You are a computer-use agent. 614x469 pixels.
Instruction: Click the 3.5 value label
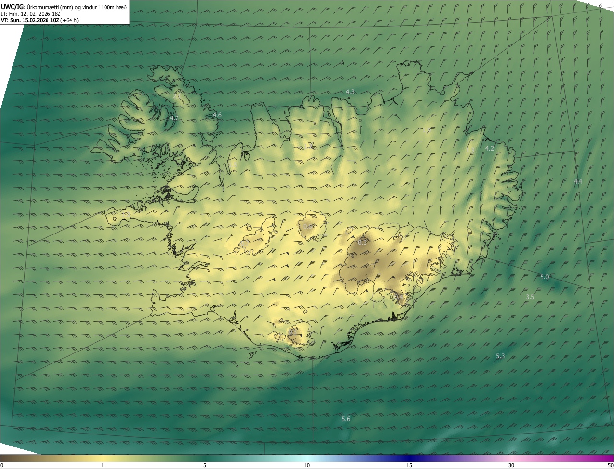530,297
